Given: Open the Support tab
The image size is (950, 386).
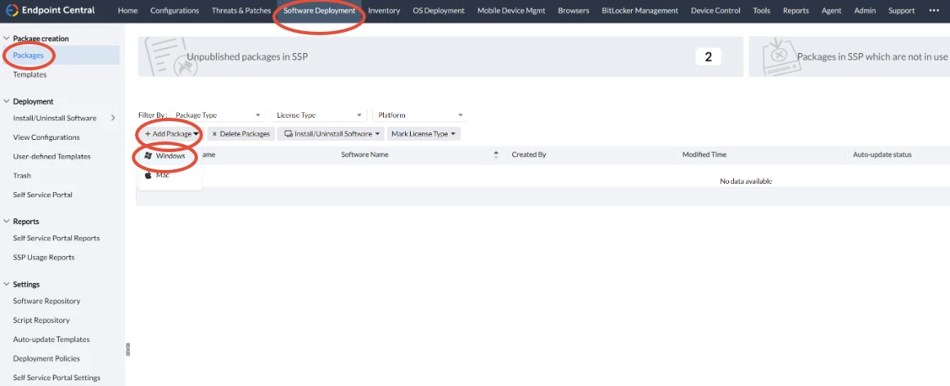Looking at the screenshot, I should [902, 11].
